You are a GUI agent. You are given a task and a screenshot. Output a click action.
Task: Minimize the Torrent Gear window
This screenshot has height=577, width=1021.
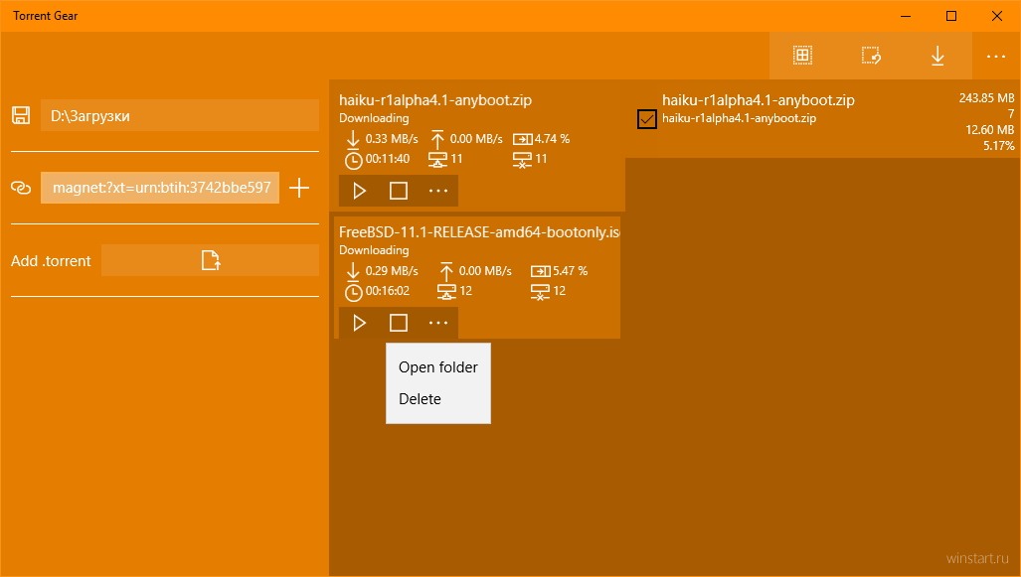[906, 16]
